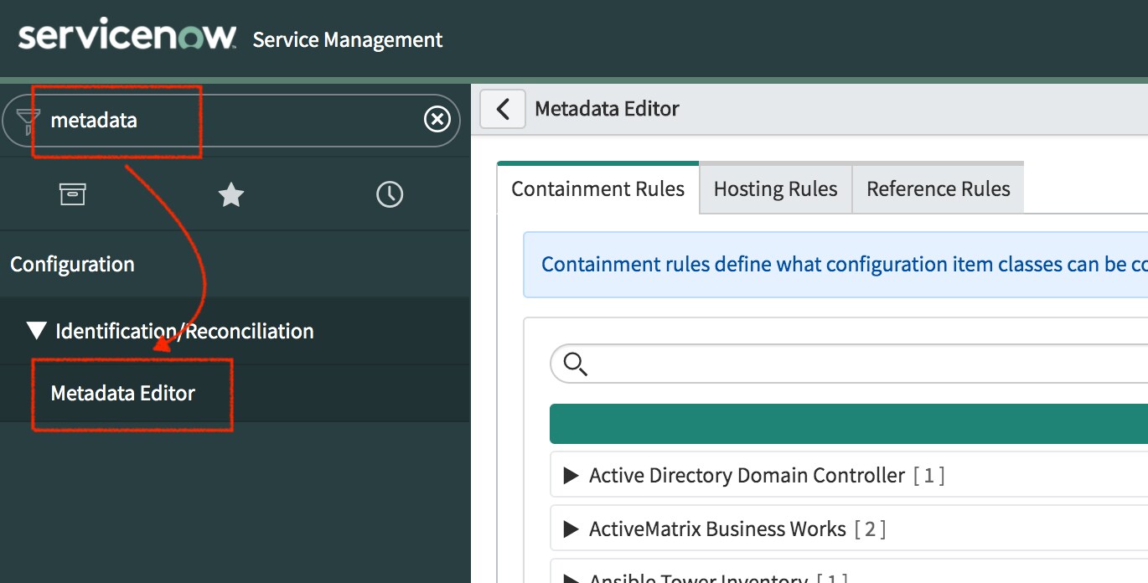Expand the Ansible Tower Inventory row
The height and width of the screenshot is (583, 1148).
tap(571, 578)
